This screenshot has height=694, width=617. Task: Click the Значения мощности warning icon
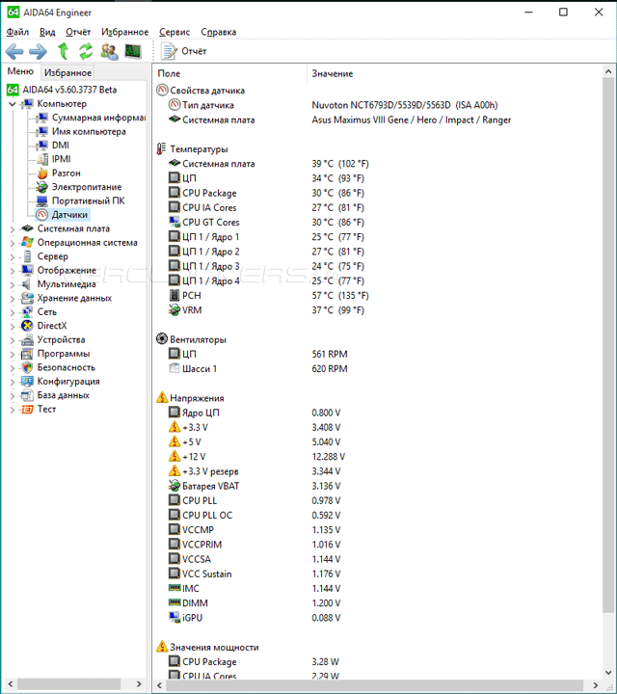pos(162,647)
